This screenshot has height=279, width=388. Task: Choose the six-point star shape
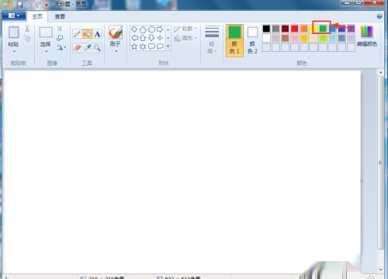point(143,46)
